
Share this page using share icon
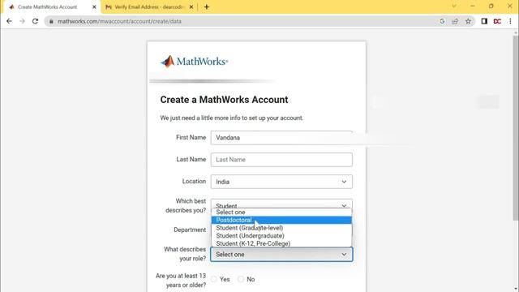(455, 21)
